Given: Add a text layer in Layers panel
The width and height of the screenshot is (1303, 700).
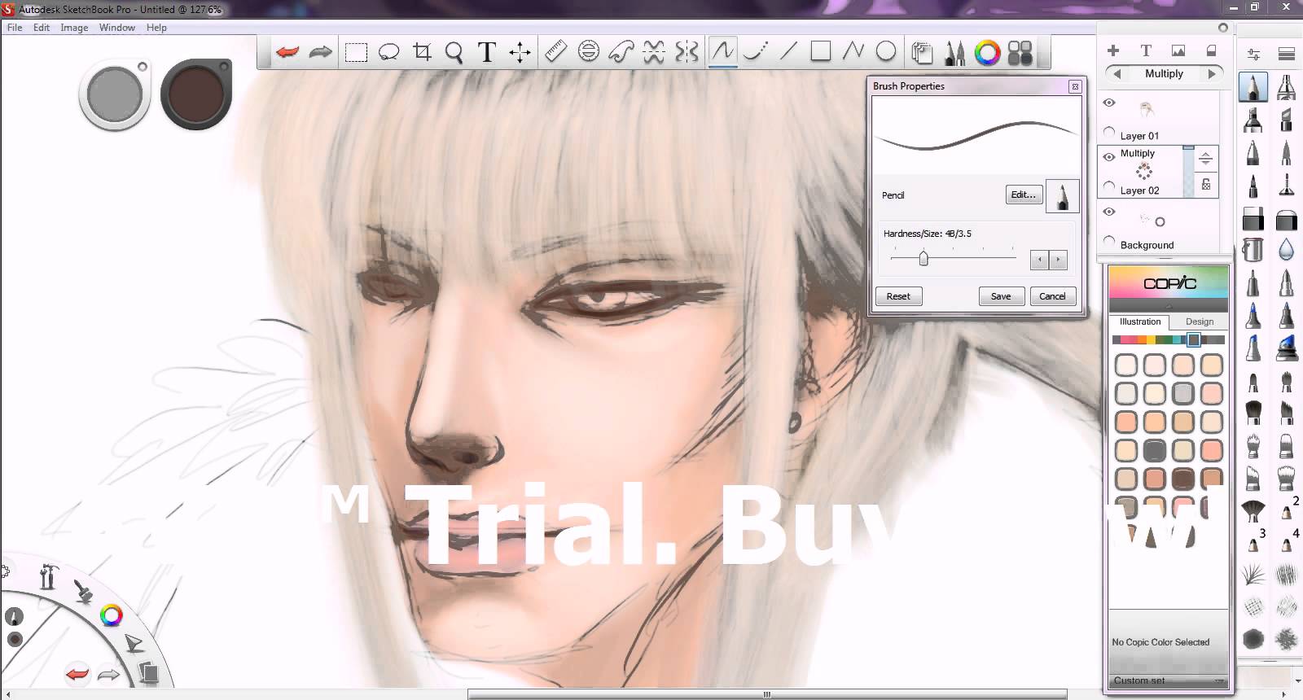Looking at the screenshot, I should click(1146, 50).
